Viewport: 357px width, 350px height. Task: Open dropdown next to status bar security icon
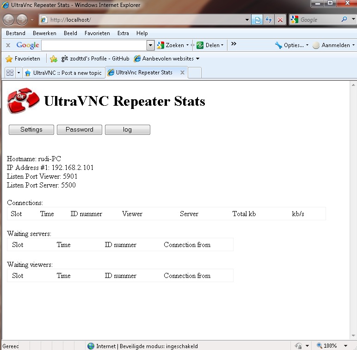(307, 346)
